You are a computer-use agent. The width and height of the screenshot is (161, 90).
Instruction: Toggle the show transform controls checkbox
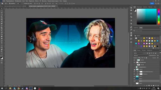[x=23, y=3]
